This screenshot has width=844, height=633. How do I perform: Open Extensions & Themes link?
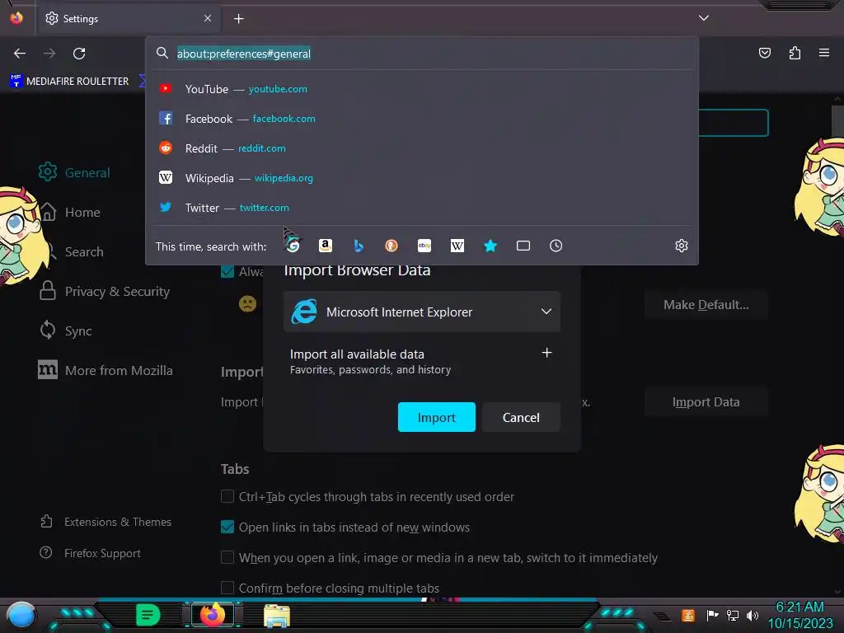pyautogui.click(x=106, y=522)
